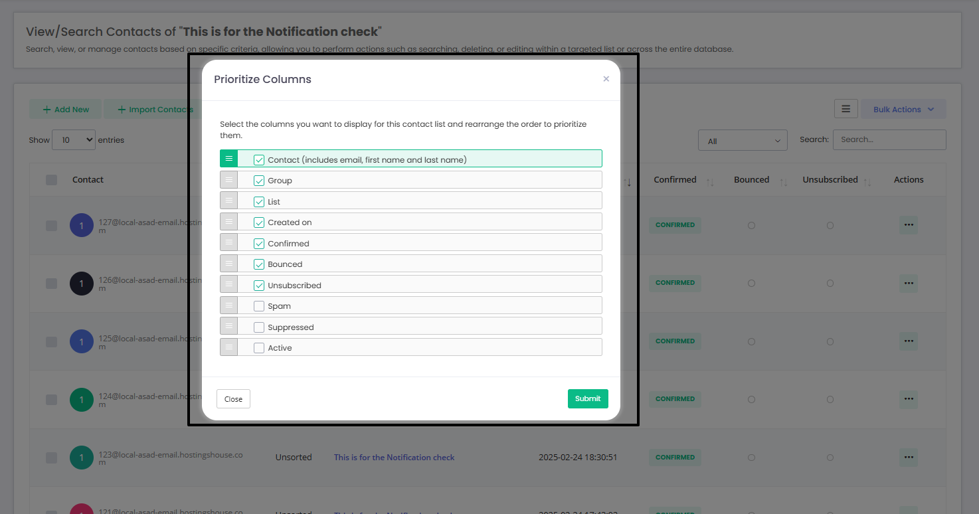Screen dimensions: 979x514
Task: Click Bounced radio circle for contact 127
Action: [x=751, y=226]
